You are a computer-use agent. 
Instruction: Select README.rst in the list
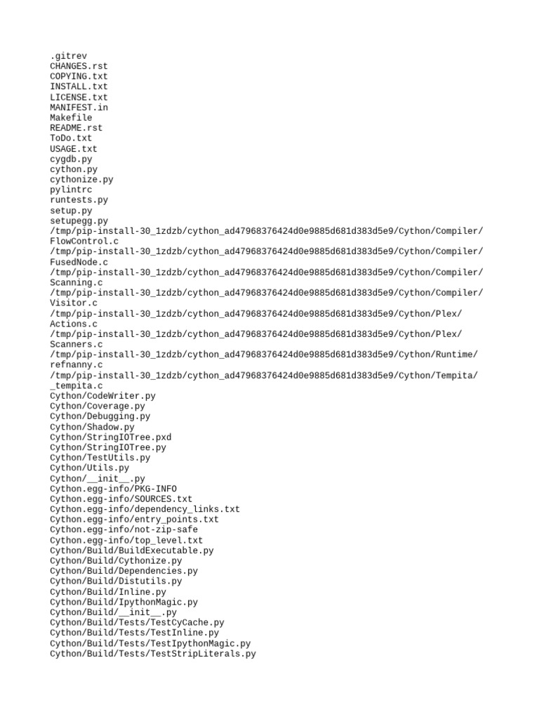76,128
